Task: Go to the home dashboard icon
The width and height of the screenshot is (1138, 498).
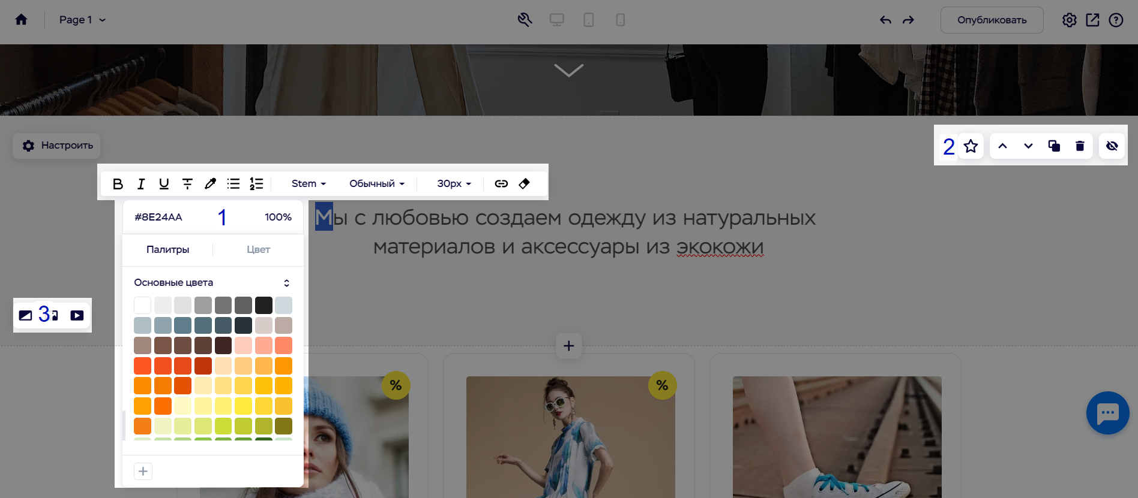Action: pos(21,20)
